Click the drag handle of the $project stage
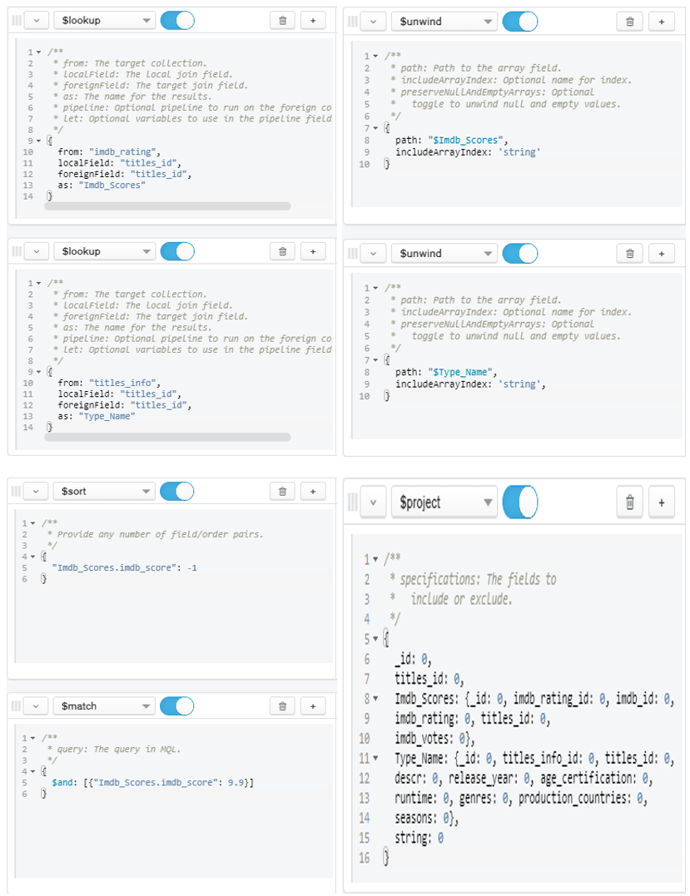Viewport: 690px width, 896px height. [353, 502]
